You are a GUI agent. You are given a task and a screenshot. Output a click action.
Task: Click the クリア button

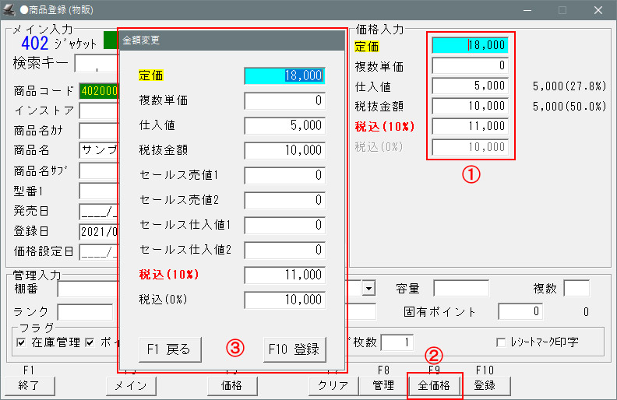click(333, 385)
